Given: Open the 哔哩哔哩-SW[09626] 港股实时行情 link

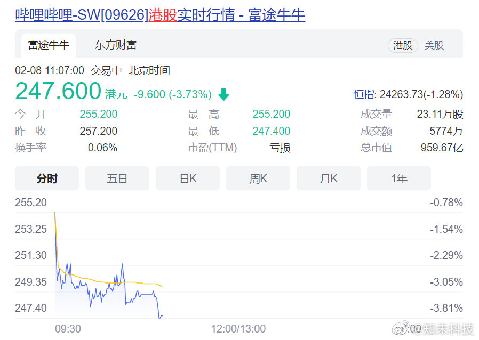Looking at the screenshot, I should click(160, 14).
